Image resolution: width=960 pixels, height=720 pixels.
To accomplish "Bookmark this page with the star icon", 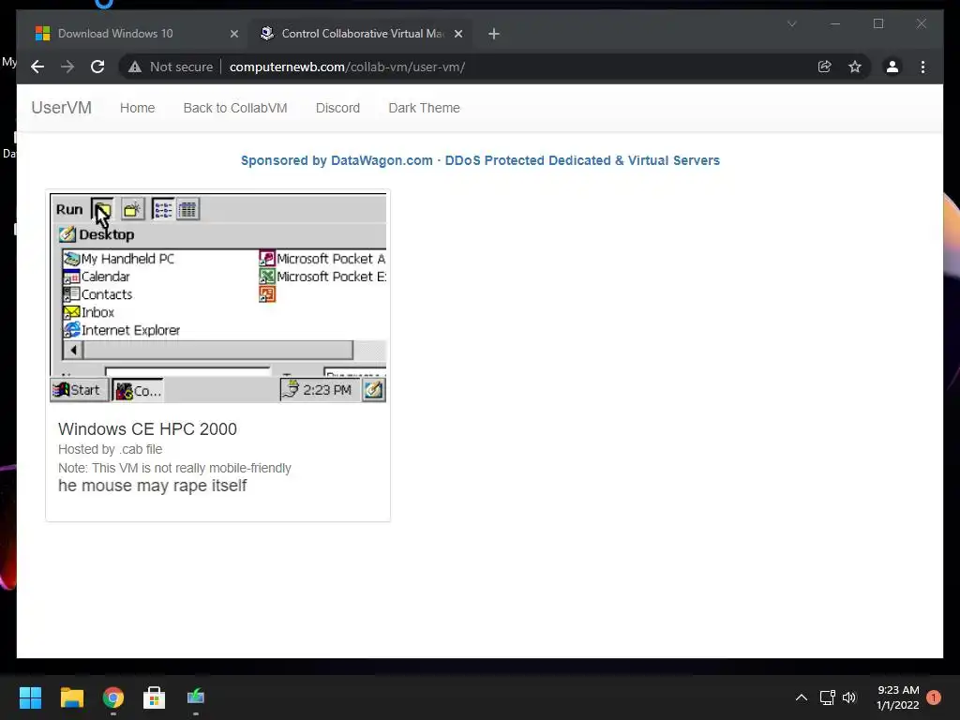I will pyautogui.click(x=855, y=67).
